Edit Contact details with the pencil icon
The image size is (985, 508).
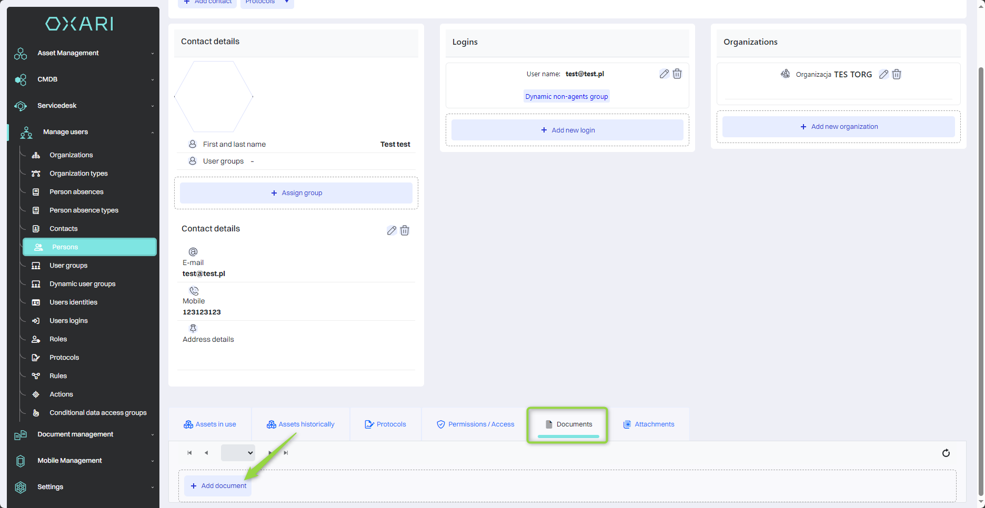point(391,230)
